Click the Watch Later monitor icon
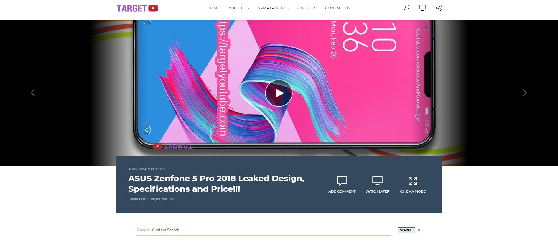The image size is (558, 244). pyautogui.click(x=377, y=181)
